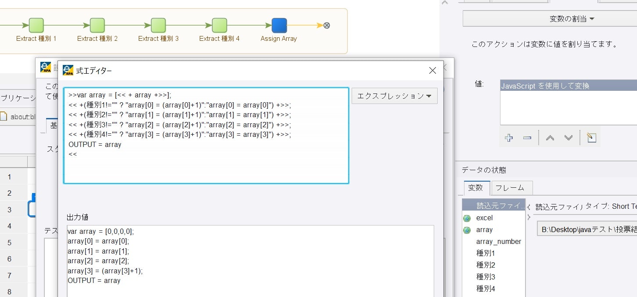Click the 出力値 output text area
Screen dimensions: 637x297
click(x=250, y=261)
